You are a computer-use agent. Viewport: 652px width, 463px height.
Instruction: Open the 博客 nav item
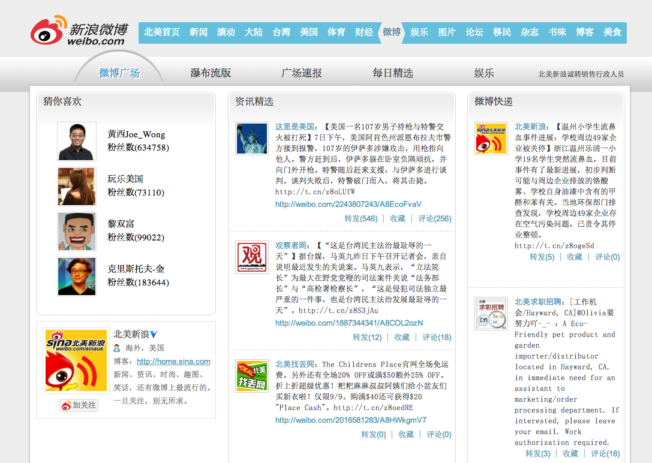(x=585, y=32)
